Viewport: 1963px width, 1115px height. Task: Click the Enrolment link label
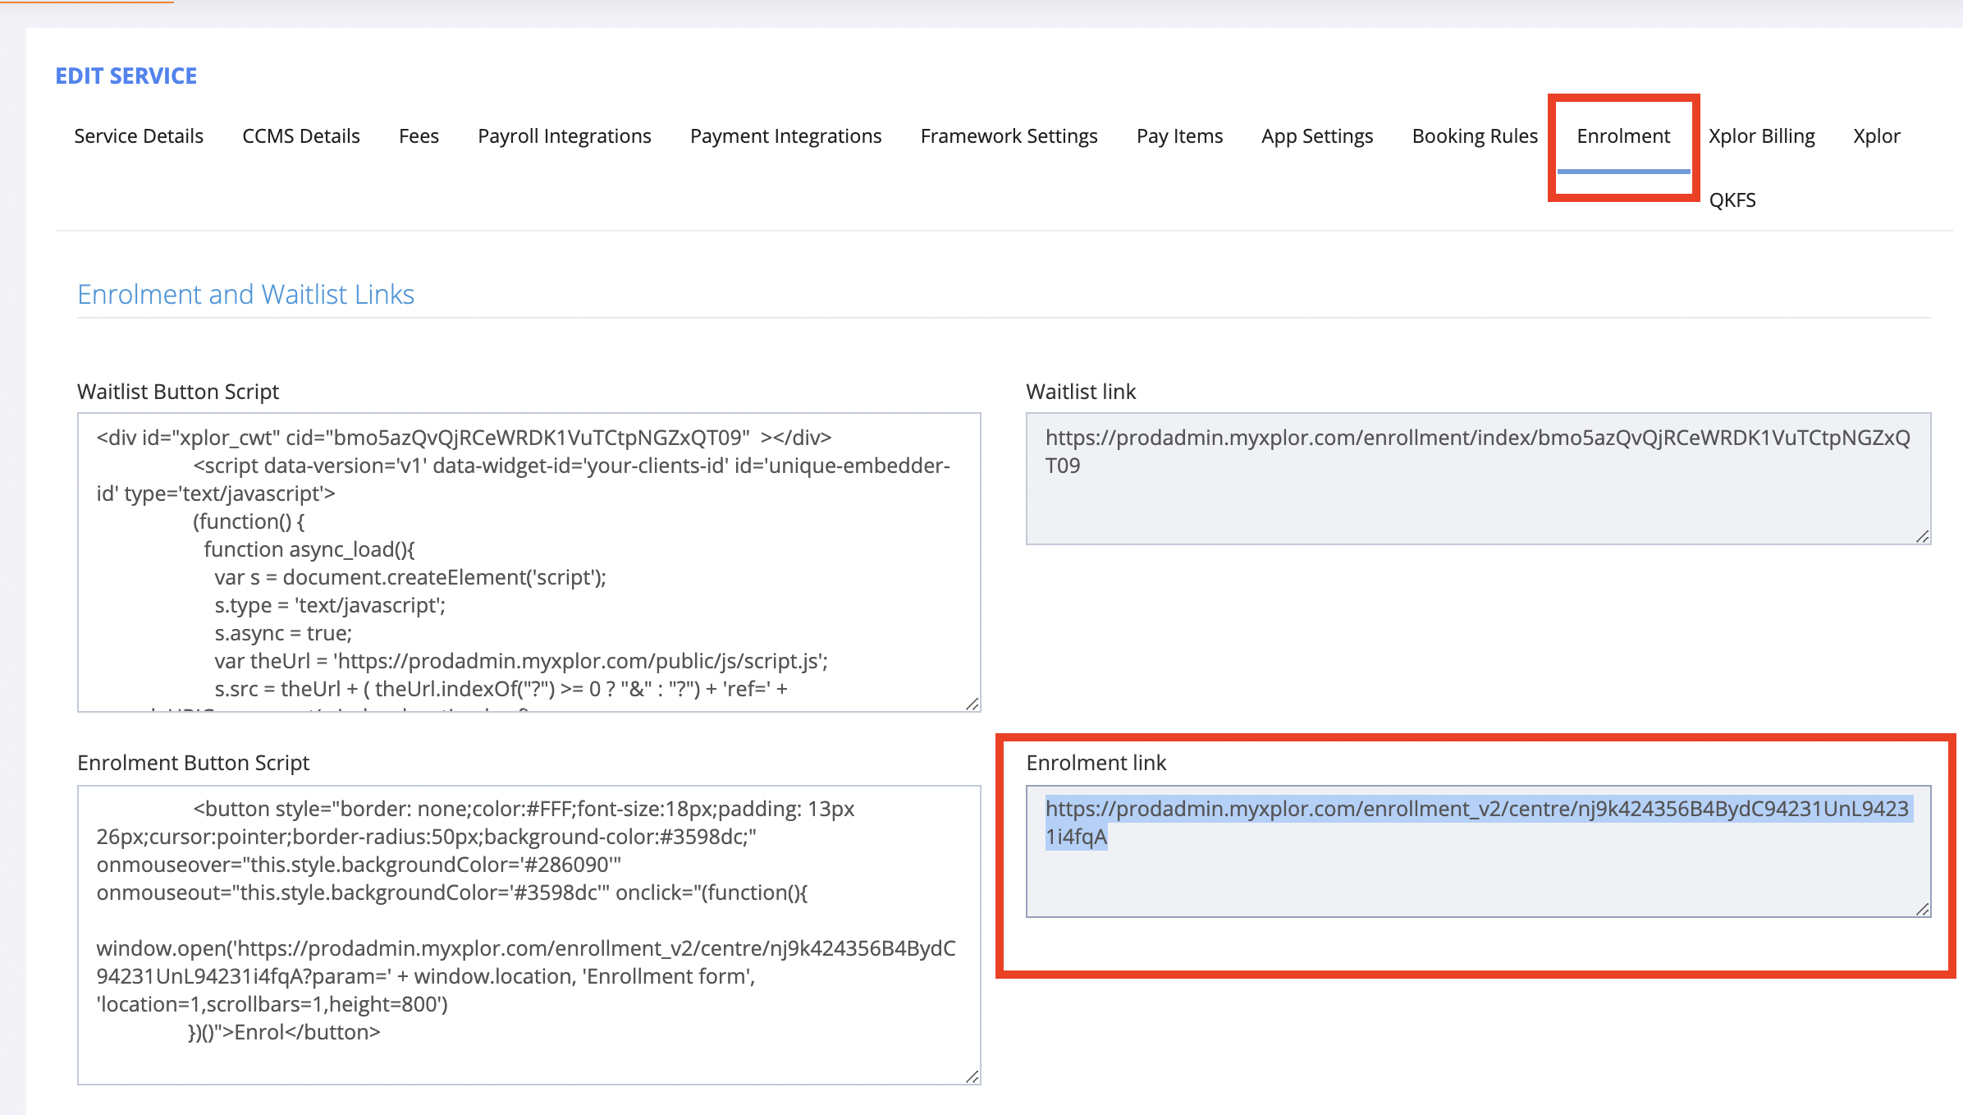pyautogui.click(x=1096, y=763)
